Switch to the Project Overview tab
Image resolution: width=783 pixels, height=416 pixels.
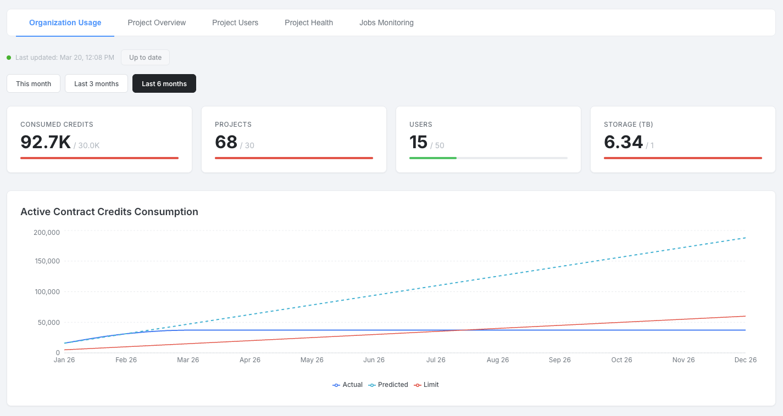point(157,23)
